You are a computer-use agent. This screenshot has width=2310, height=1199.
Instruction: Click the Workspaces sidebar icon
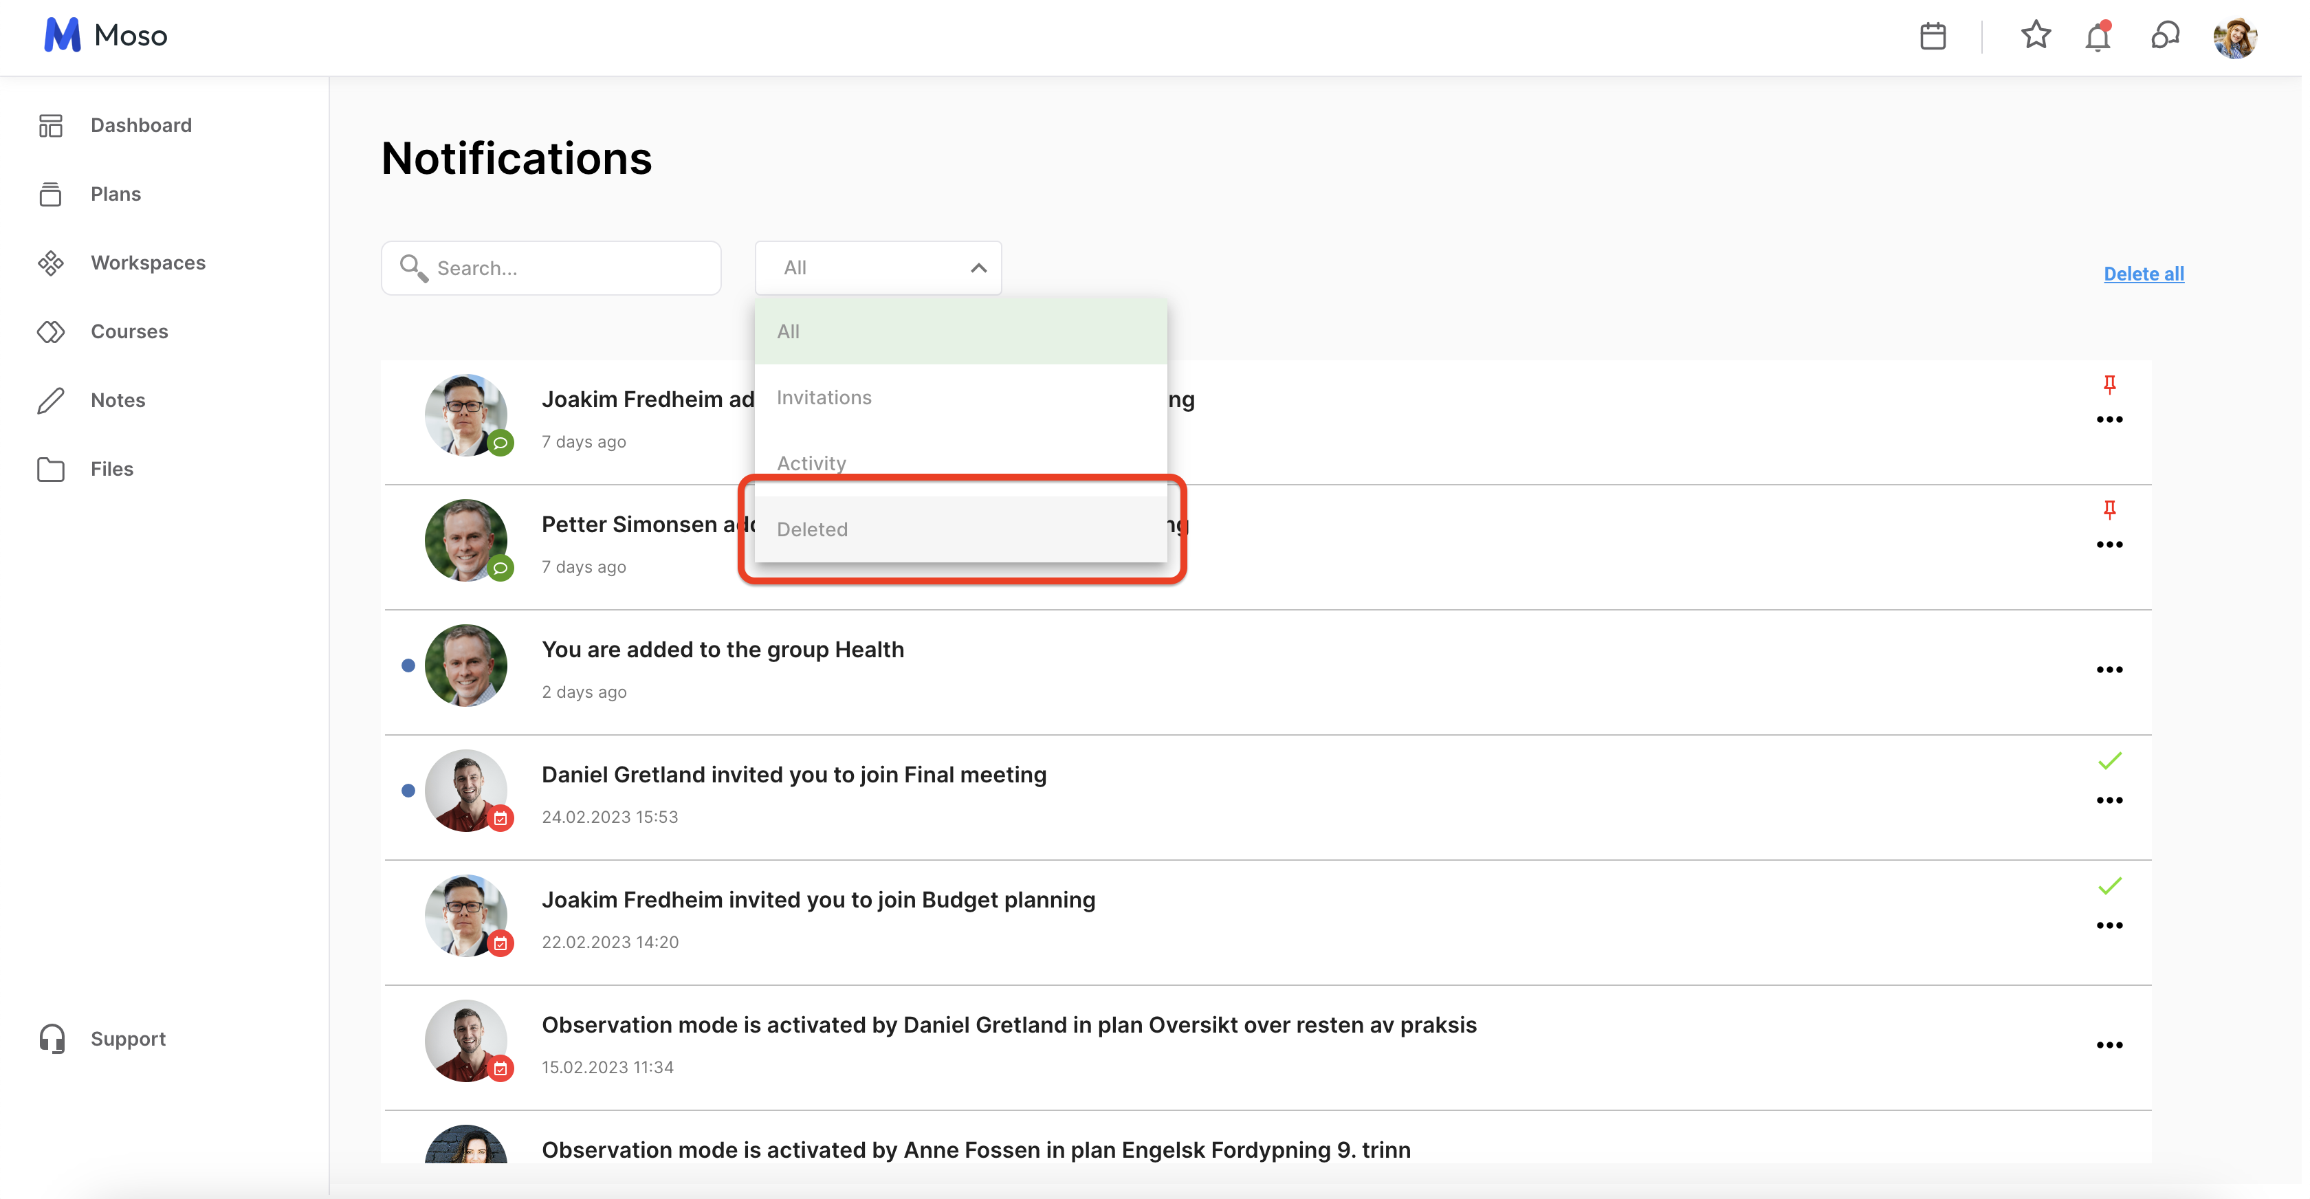click(51, 263)
